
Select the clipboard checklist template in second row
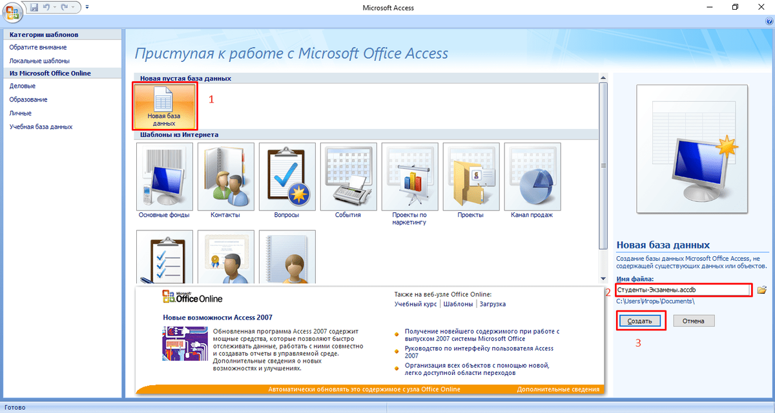(165, 257)
